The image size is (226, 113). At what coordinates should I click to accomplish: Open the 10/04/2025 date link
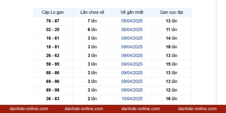[x=132, y=99]
